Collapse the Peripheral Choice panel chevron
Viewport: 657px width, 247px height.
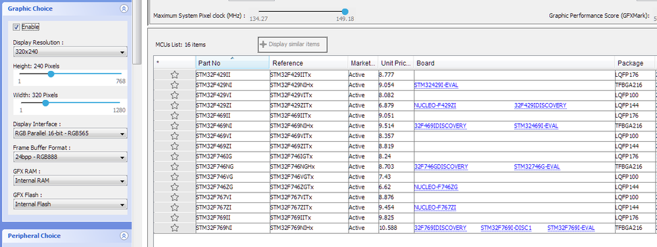[x=124, y=236]
